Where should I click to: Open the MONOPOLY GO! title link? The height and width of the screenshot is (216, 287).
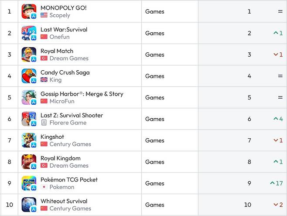coord(64,8)
